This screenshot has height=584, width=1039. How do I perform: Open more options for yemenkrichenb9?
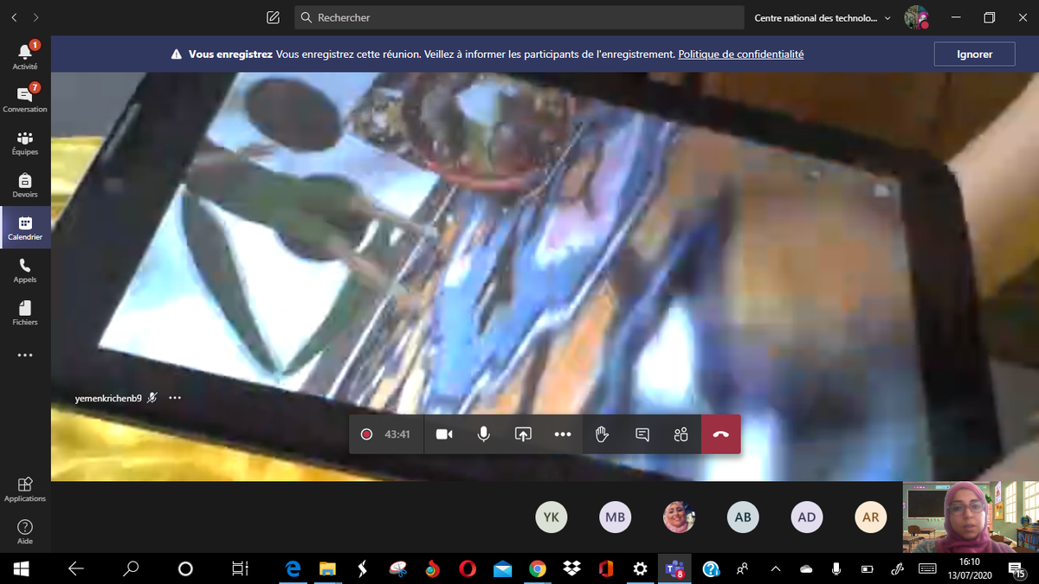coord(175,398)
